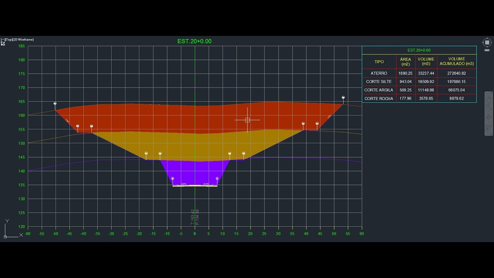This screenshot has height=278, width=494.
Task: Click the VOLUME ACUMULADO (m3) header
Action: pyautogui.click(x=457, y=62)
